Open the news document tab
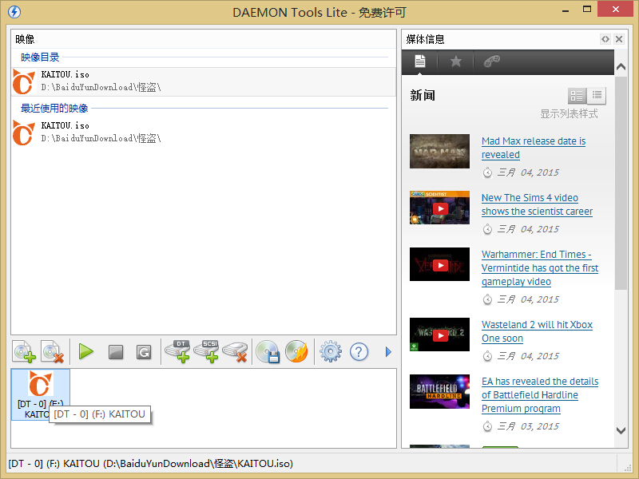This screenshot has width=639, height=479. pos(420,62)
